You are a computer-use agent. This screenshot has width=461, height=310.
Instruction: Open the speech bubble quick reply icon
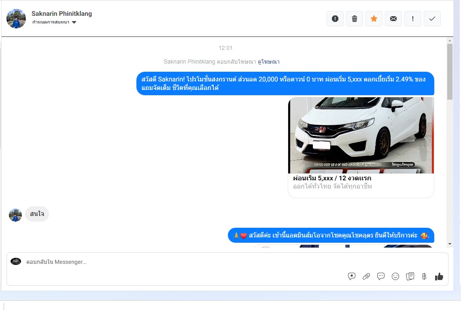click(381, 276)
